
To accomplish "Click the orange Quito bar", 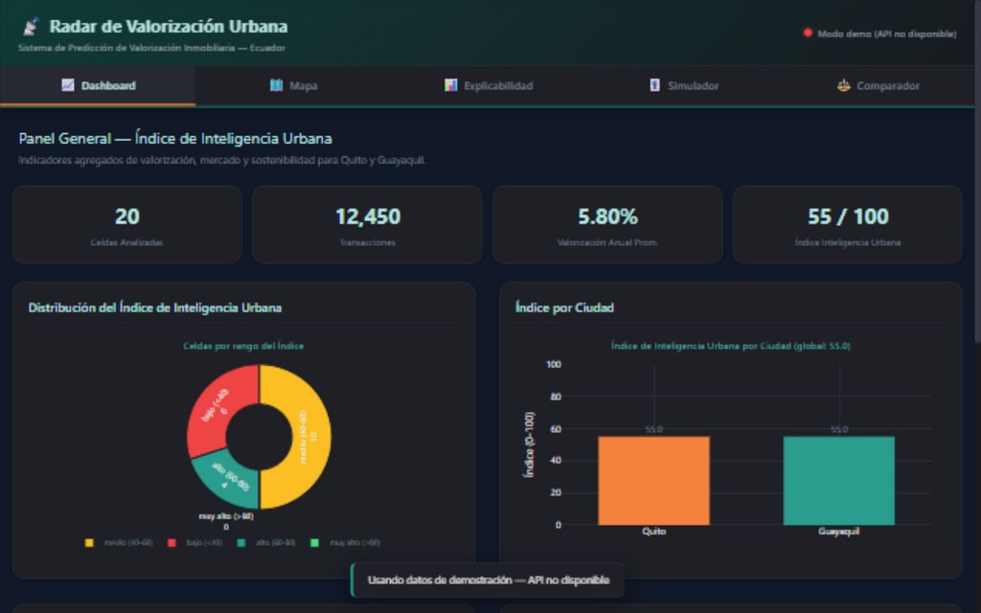I will pyautogui.click(x=653, y=481).
